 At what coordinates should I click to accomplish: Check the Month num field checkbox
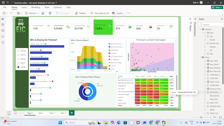(x=205, y=43)
